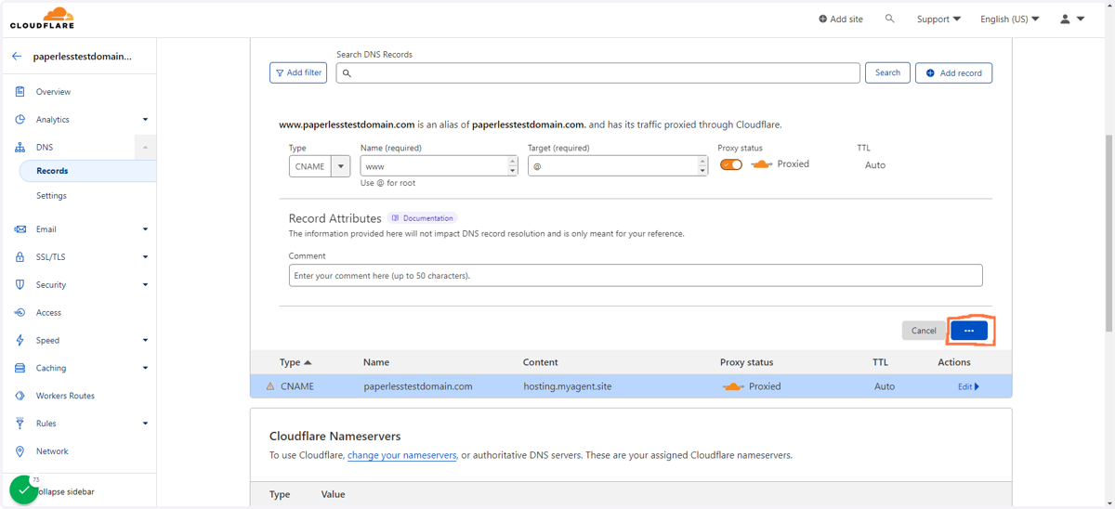Follow the change your nameservers link
The height and width of the screenshot is (509, 1115).
coord(401,455)
